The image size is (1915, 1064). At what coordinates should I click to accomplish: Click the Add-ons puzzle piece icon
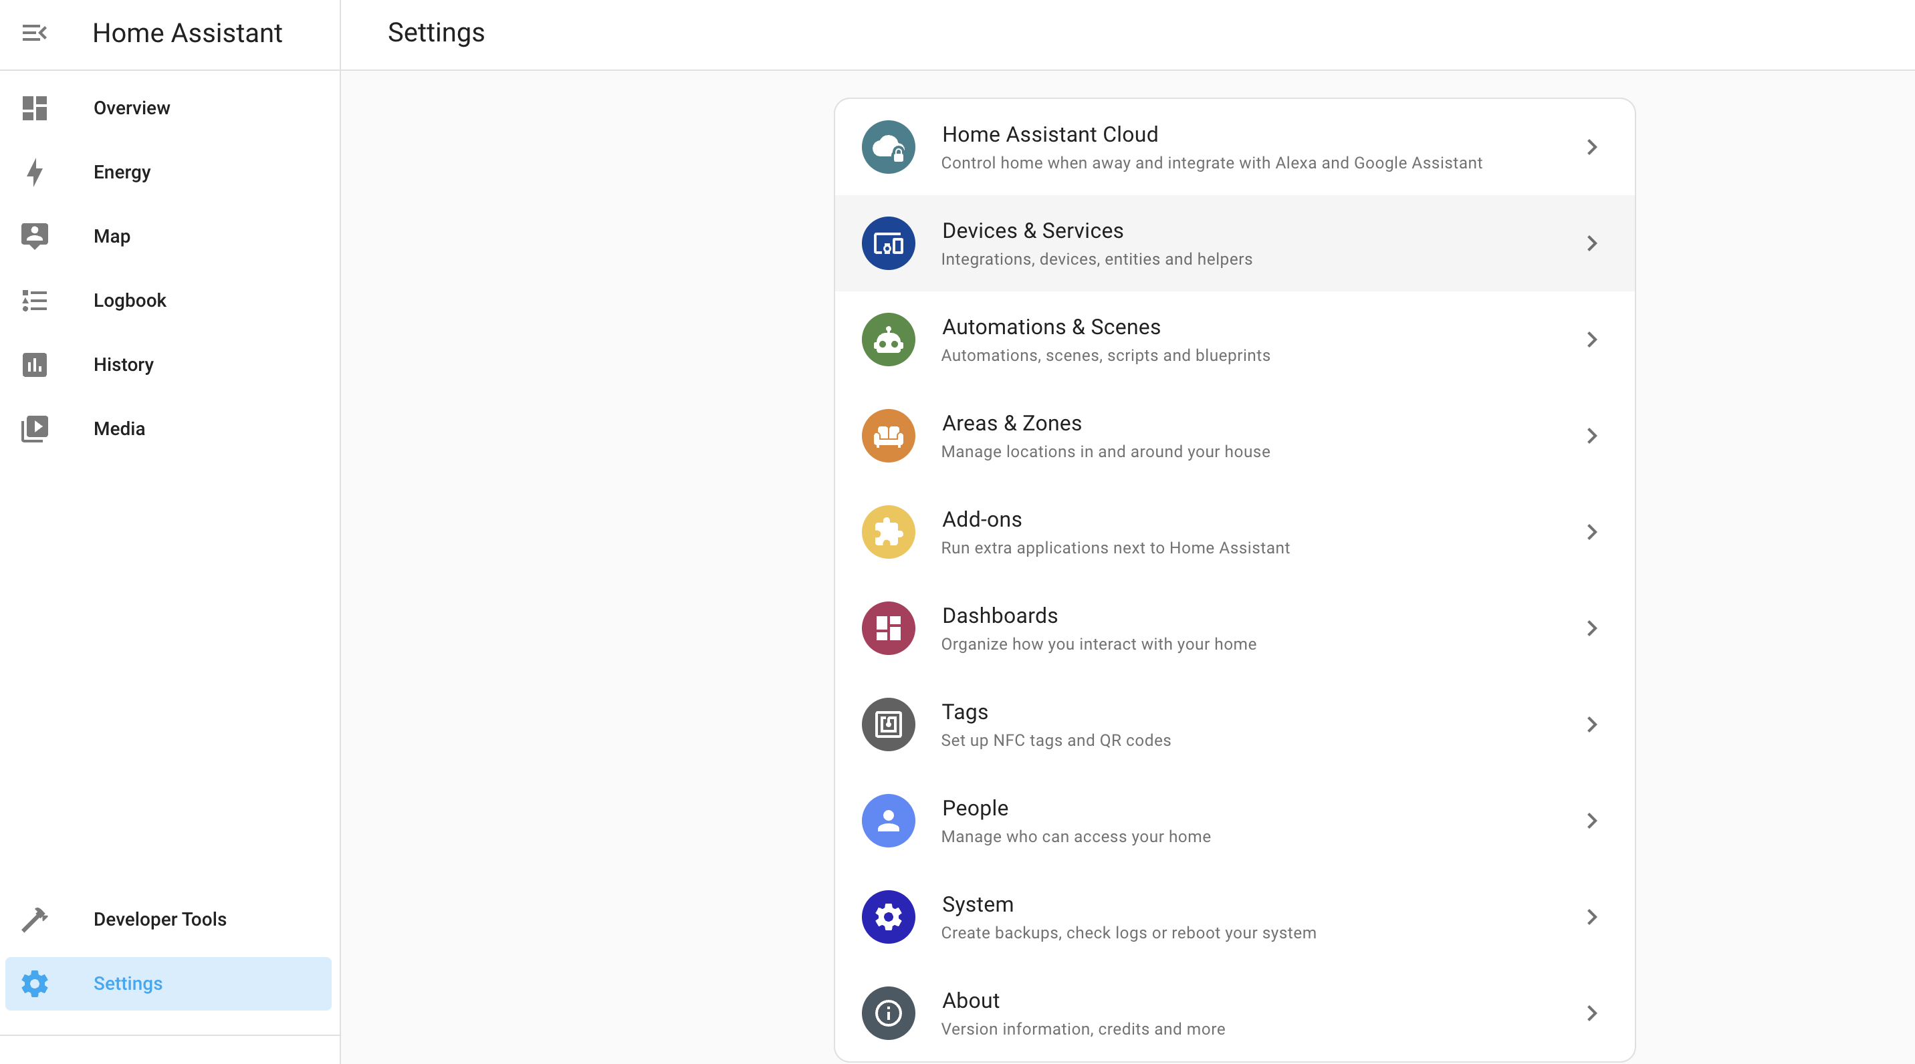[887, 532]
